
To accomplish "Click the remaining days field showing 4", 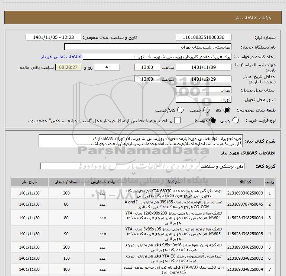I will click(x=107, y=67).
